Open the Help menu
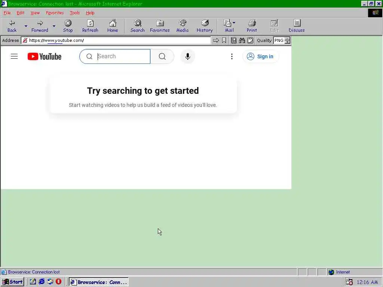Screen dimensions: 383x287 pos(90,13)
